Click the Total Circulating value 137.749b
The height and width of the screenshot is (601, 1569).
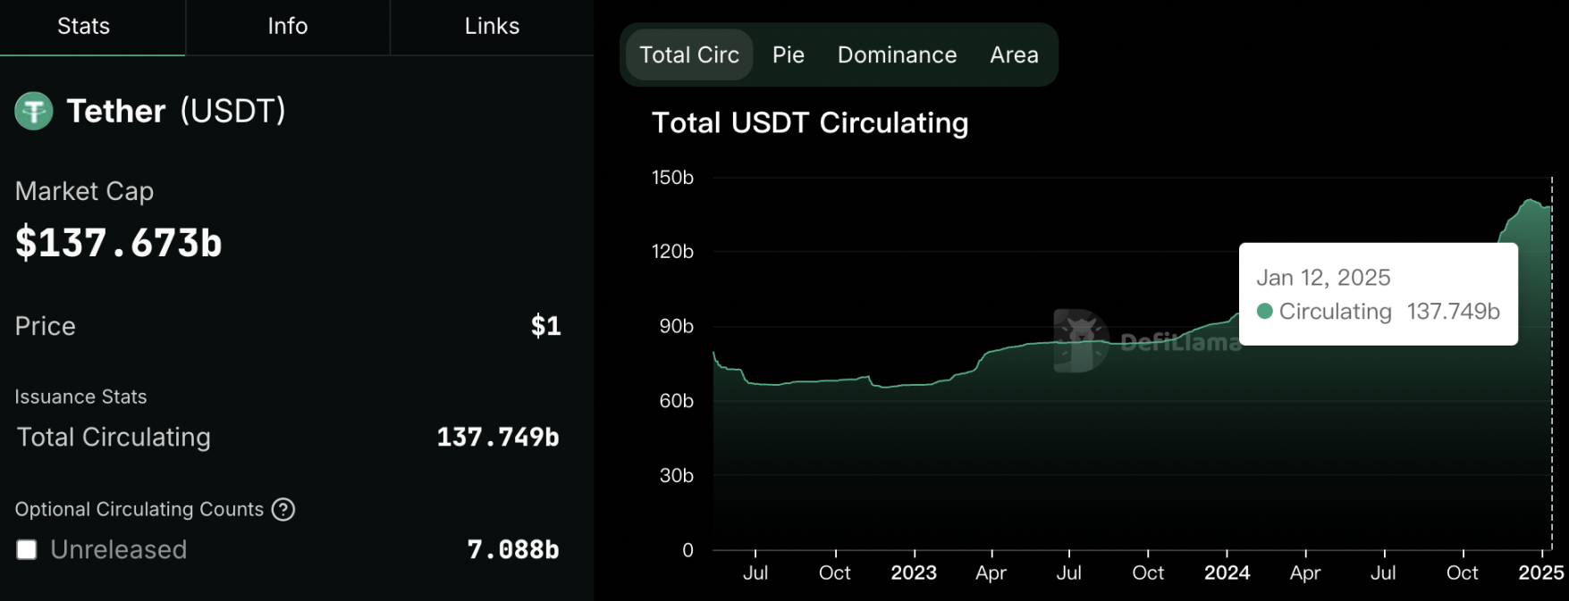tap(497, 437)
